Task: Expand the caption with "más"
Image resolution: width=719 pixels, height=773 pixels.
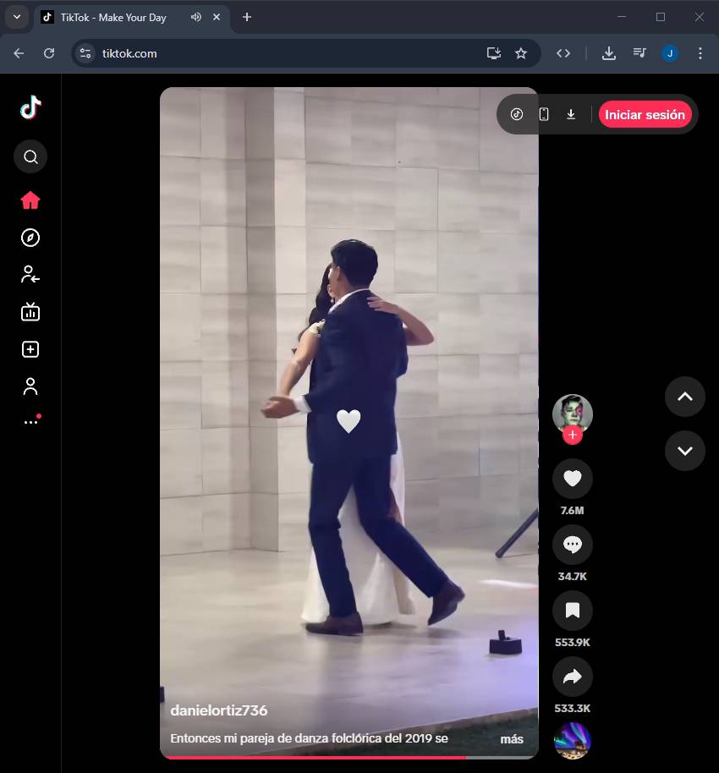Action: 511,739
